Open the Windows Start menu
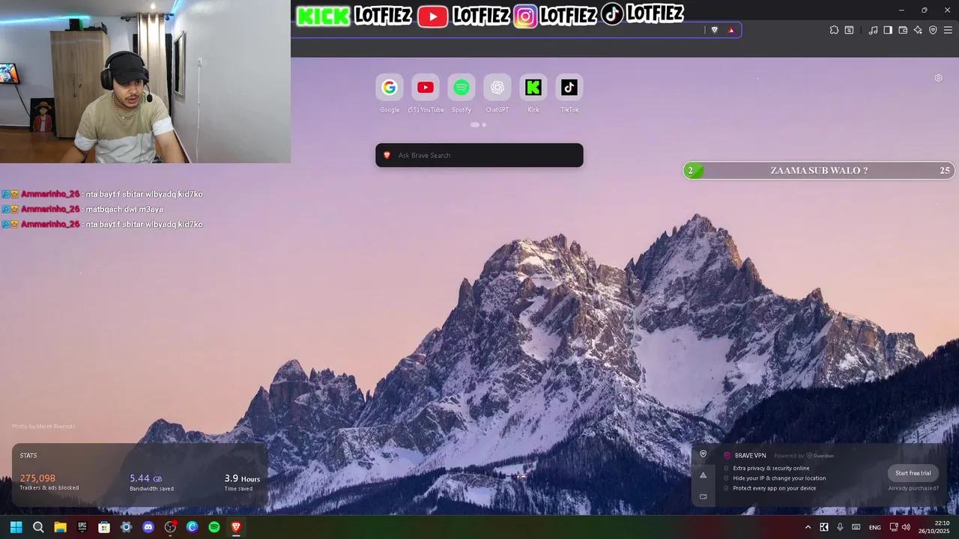 tap(16, 527)
